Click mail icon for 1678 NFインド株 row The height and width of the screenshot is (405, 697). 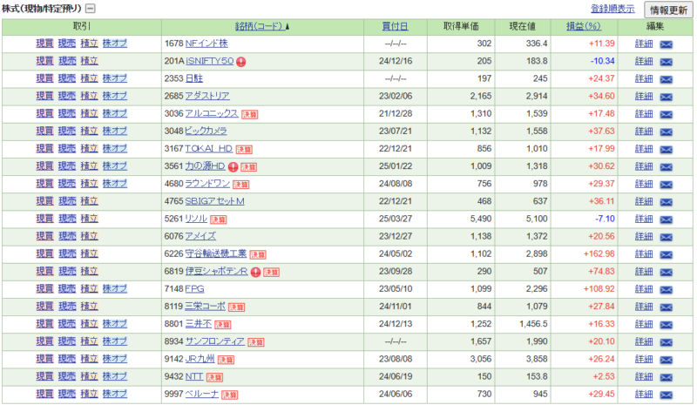[666, 44]
